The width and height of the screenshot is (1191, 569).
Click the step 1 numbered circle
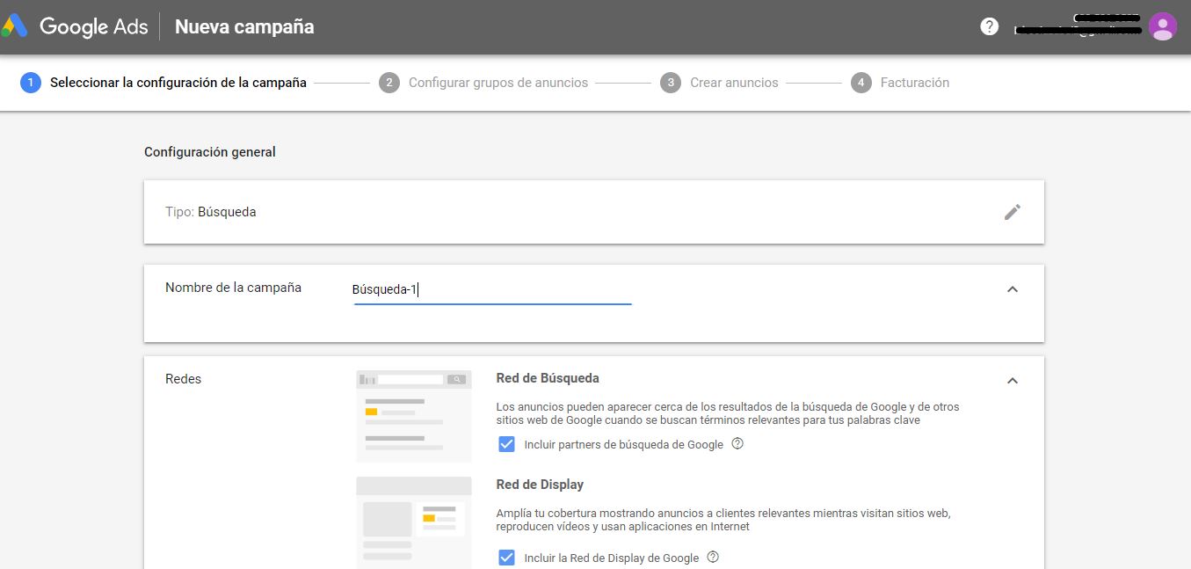[31, 83]
